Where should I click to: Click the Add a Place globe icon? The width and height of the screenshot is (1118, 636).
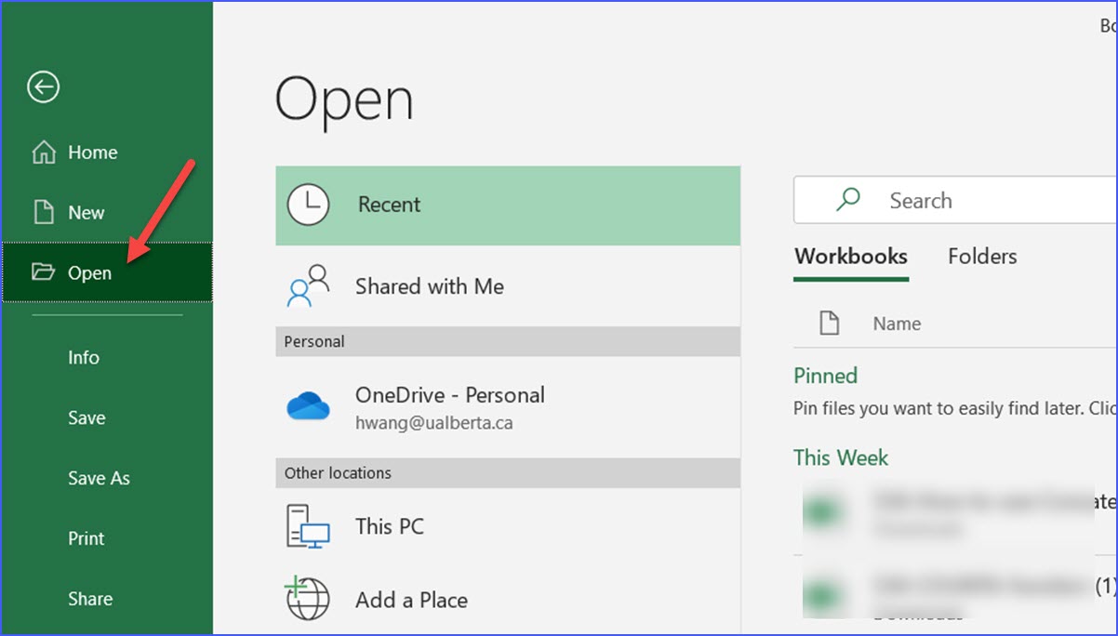[x=307, y=599]
